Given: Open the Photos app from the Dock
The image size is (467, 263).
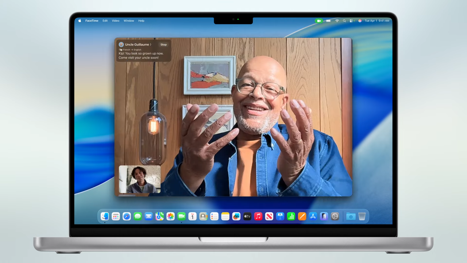Looking at the screenshot, I should click(170, 216).
